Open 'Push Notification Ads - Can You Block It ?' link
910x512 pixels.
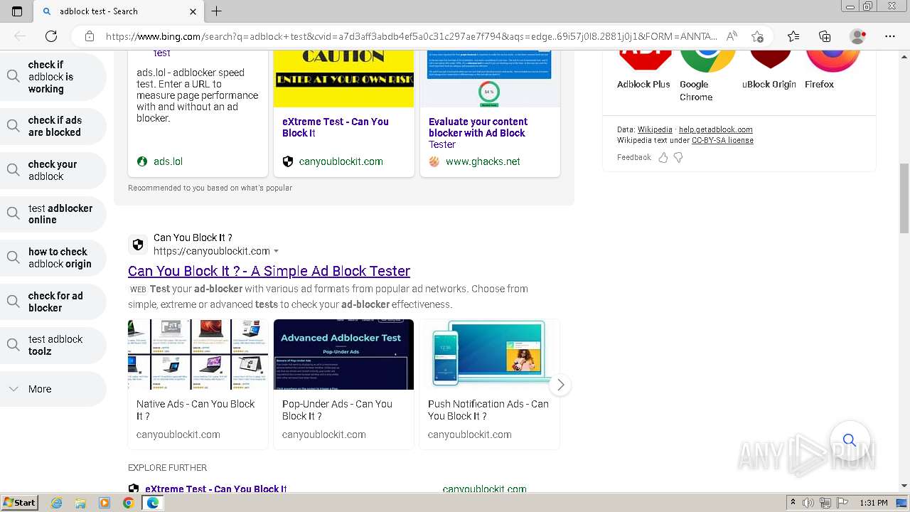[x=488, y=410]
